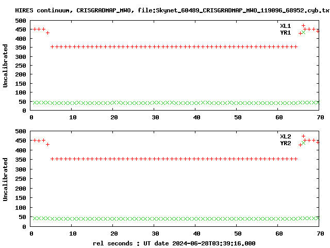Viewport: 330px width, 248px height.
Task: Click the top plot 'Uncalibrated' axis label
Action: [x=5, y=66]
